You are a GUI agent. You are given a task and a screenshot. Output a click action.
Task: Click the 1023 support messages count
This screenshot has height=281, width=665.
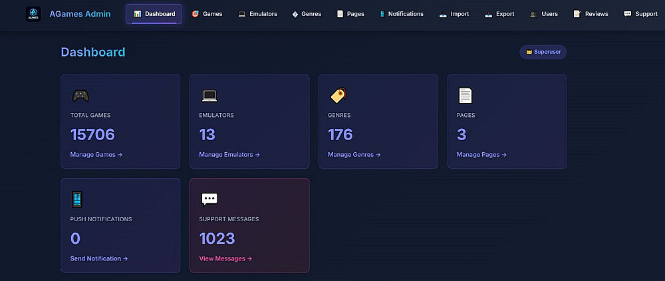click(x=217, y=238)
